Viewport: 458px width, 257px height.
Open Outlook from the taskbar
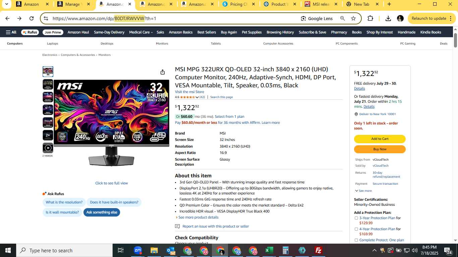(170, 250)
